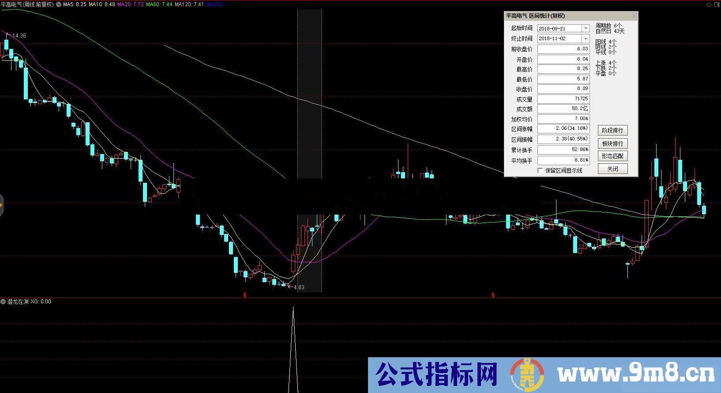This screenshot has height=393, width=721.
Task: Open the dropdown arrow beside 平高电气 chart title
Action: [59, 4]
